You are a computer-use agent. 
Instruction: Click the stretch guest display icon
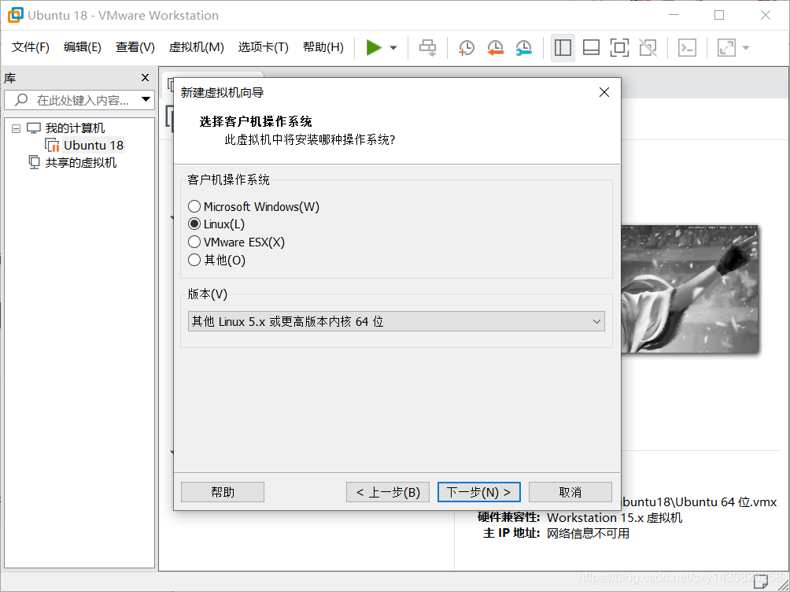[726, 48]
